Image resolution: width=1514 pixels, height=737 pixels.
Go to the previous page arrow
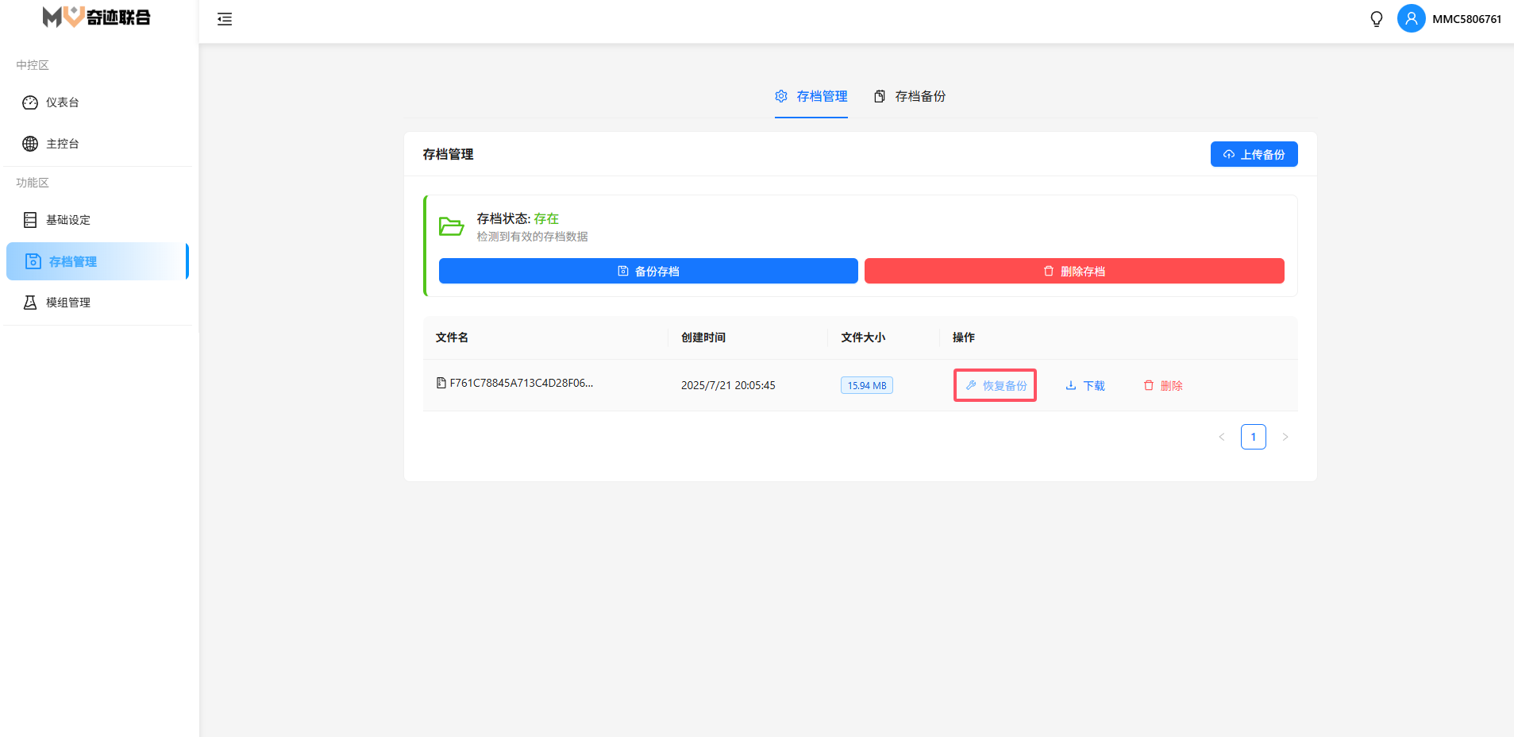(x=1222, y=437)
